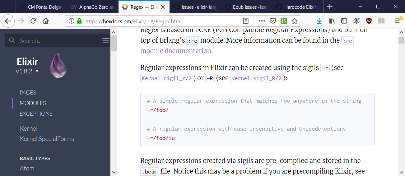Open a new browser tab
Screen dimensions: 405x176
(x=330, y=7)
